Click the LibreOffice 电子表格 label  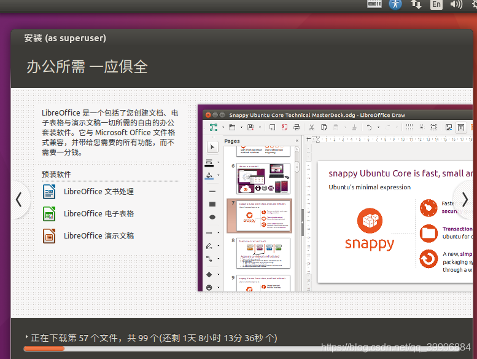99,214
